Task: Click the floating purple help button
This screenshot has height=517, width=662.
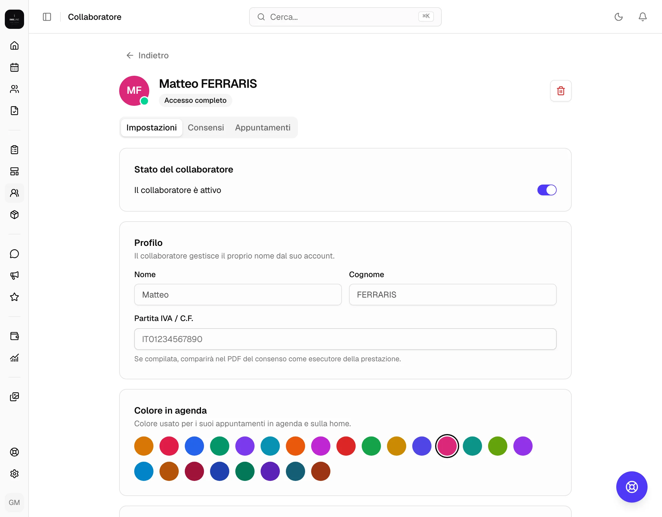Action: (632, 487)
